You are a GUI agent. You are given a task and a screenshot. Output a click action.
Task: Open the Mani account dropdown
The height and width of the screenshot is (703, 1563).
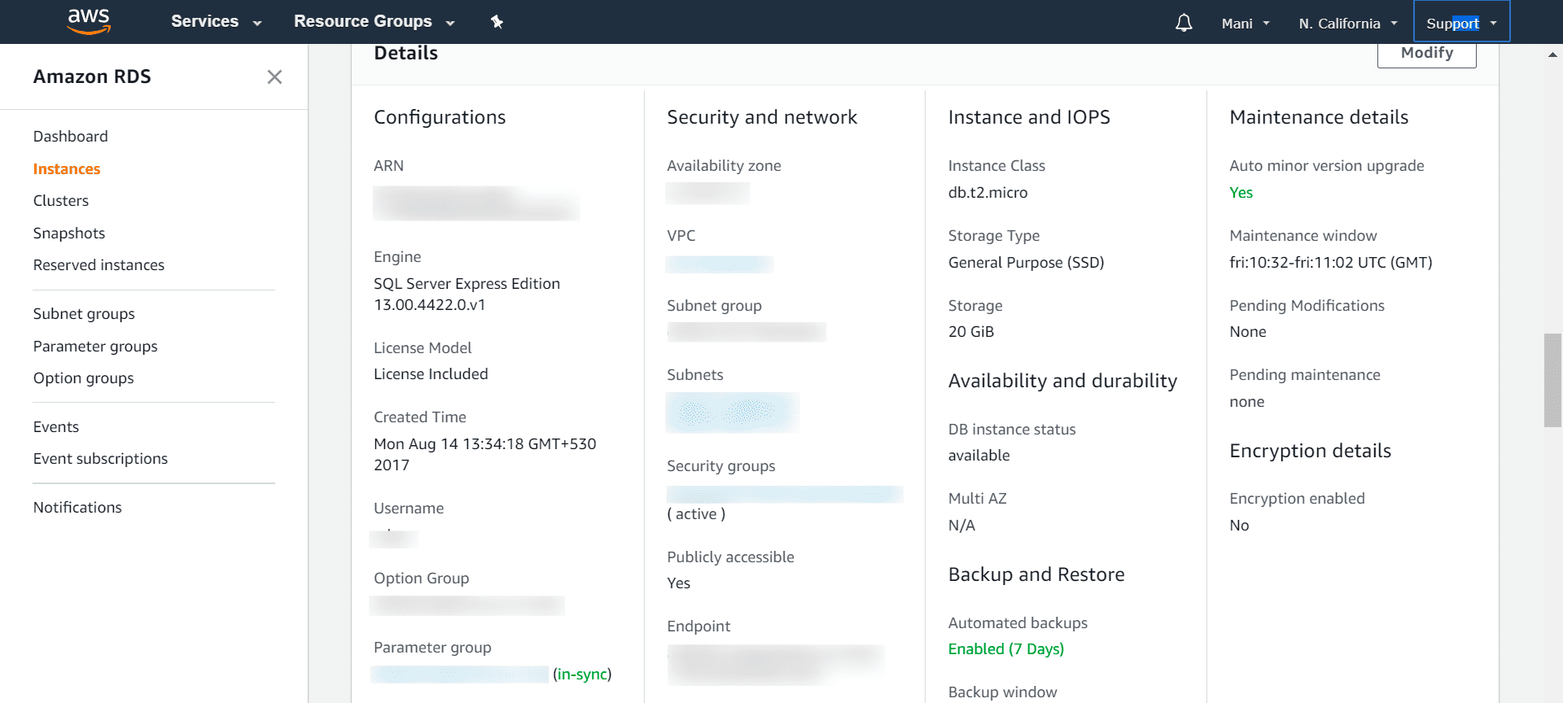[x=1246, y=24]
